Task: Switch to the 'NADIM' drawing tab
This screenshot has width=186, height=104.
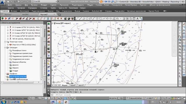Action: pos(25,14)
